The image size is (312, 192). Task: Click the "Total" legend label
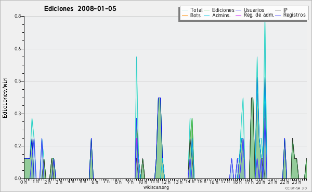click(197, 10)
